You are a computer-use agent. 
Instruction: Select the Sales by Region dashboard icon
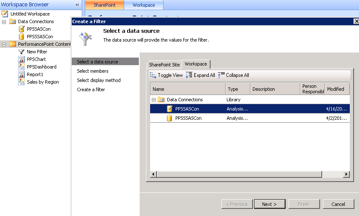21,82
